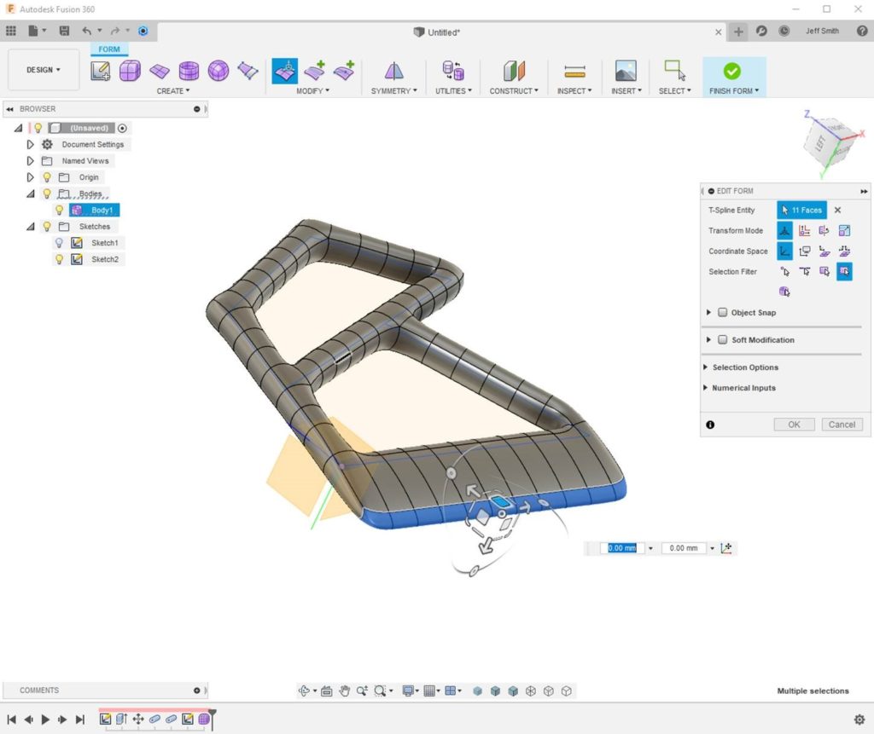
Task: Expand the Selection Options section
Action: pyautogui.click(x=744, y=367)
